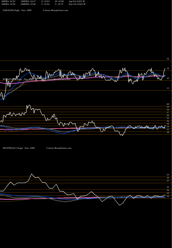The height and width of the screenshot is (248, 172).
Task: Click the Day Vol 0.045 M text
Action: point(77,4)
